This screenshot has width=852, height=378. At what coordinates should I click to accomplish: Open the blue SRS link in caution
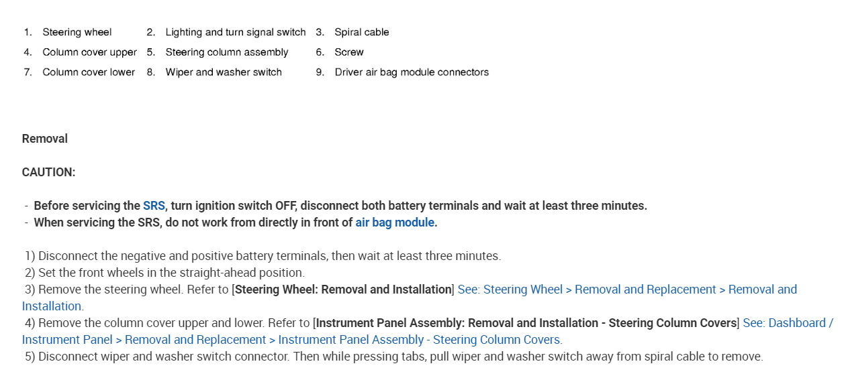pyautogui.click(x=154, y=206)
